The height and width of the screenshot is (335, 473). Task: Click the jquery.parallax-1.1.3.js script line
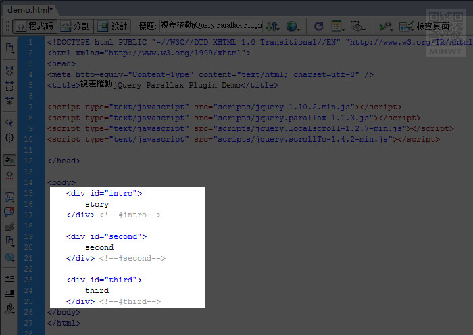(x=234, y=118)
